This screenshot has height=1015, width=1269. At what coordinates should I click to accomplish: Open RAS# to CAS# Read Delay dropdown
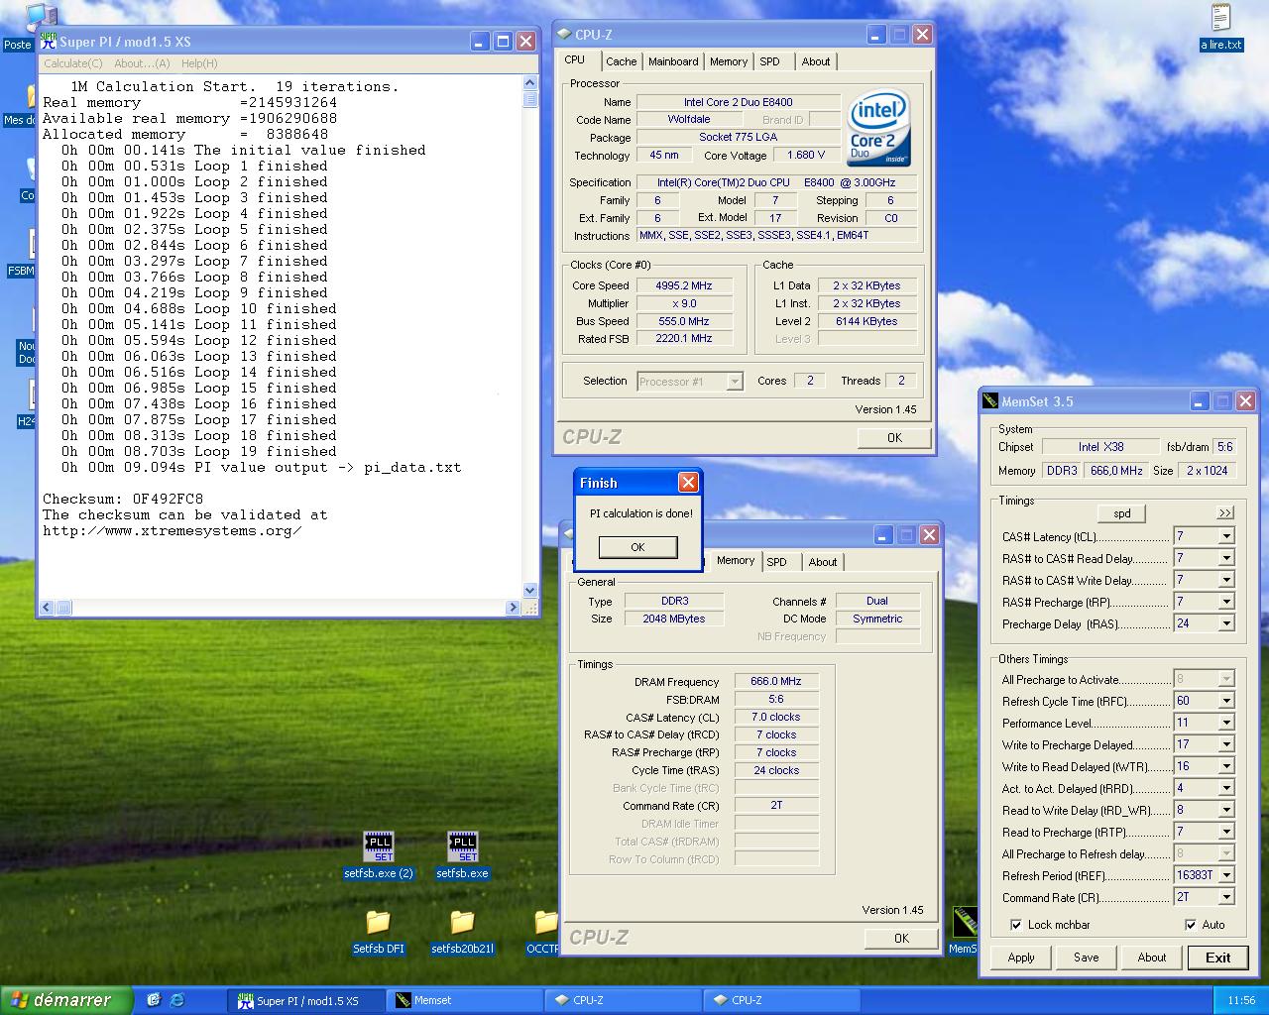pos(1226,558)
